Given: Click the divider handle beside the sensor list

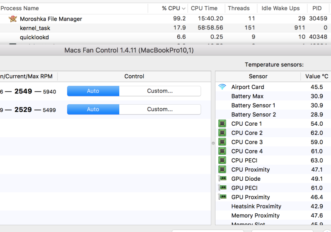Looking at the screenshot, I should (213, 143).
